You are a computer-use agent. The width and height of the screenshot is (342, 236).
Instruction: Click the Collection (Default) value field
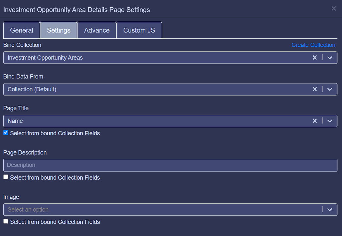click(x=154, y=89)
